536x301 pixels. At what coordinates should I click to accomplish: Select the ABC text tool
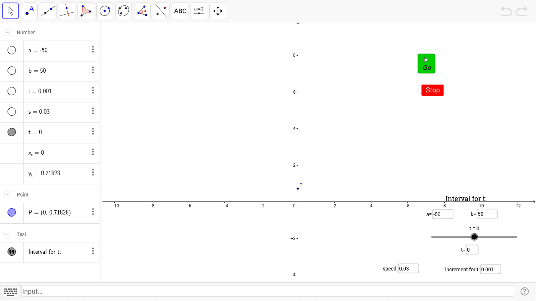180,11
